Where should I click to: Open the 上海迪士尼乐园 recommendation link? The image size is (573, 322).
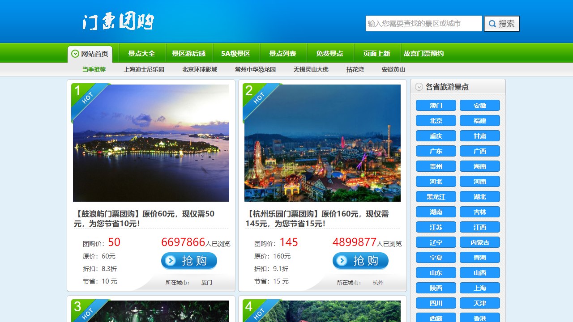coord(144,70)
